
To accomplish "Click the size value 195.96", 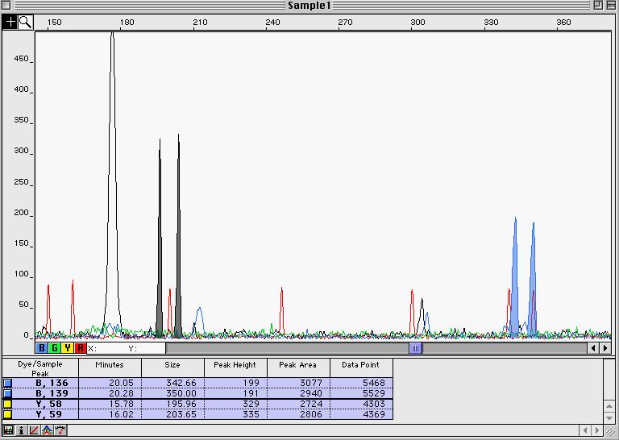I will click(x=181, y=404).
